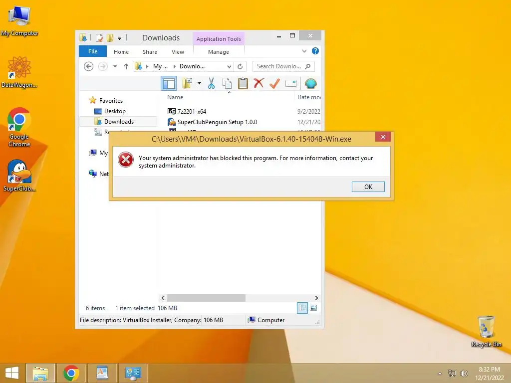The width and height of the screenshot is (511, 383).
Task: Click the 'Downlo...' breadcrumb in address bar
Action: [x=192, y=66]
